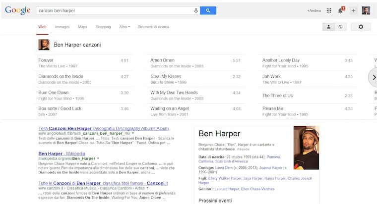
Task: Show personal results with person icon
Action: (x=328, y=27)
